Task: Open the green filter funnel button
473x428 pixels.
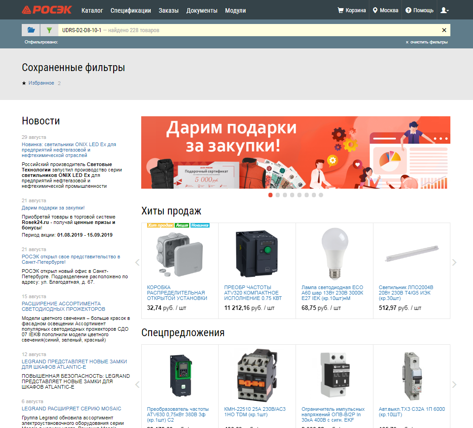Action: tap(49, 30)
